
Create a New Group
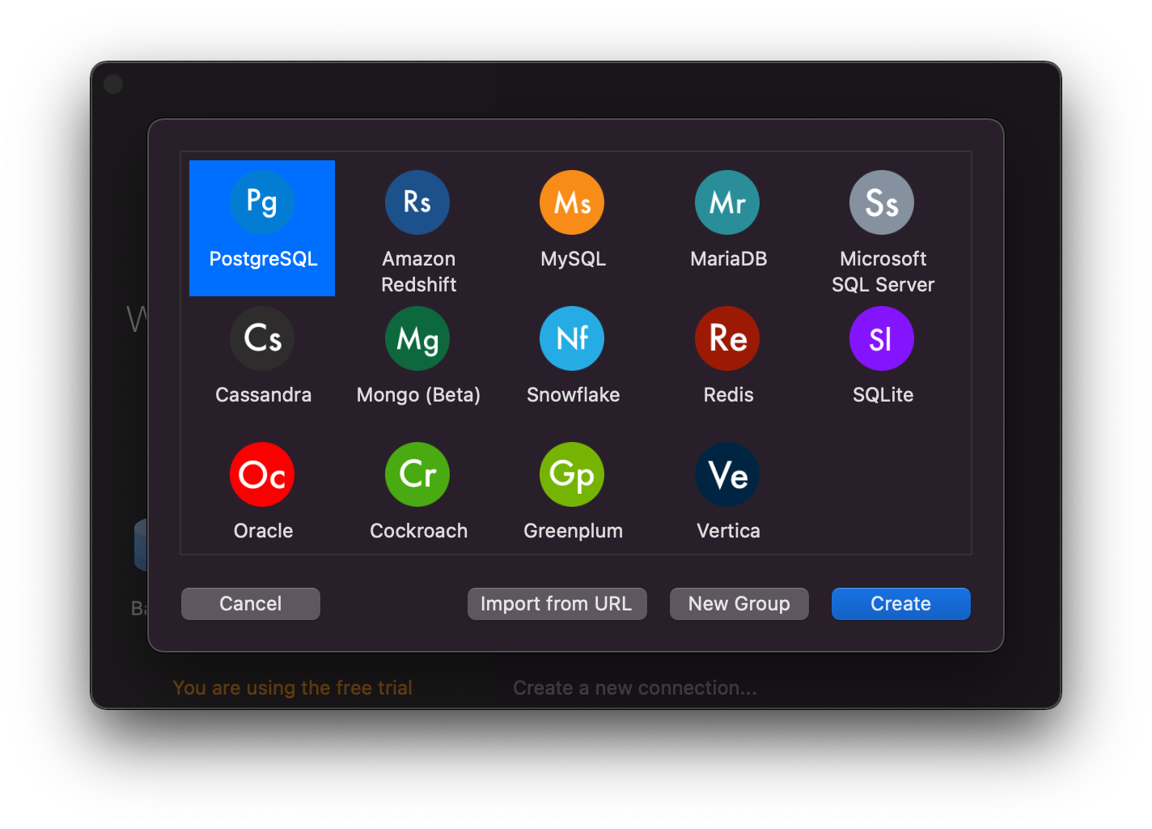tap(739, 604)
